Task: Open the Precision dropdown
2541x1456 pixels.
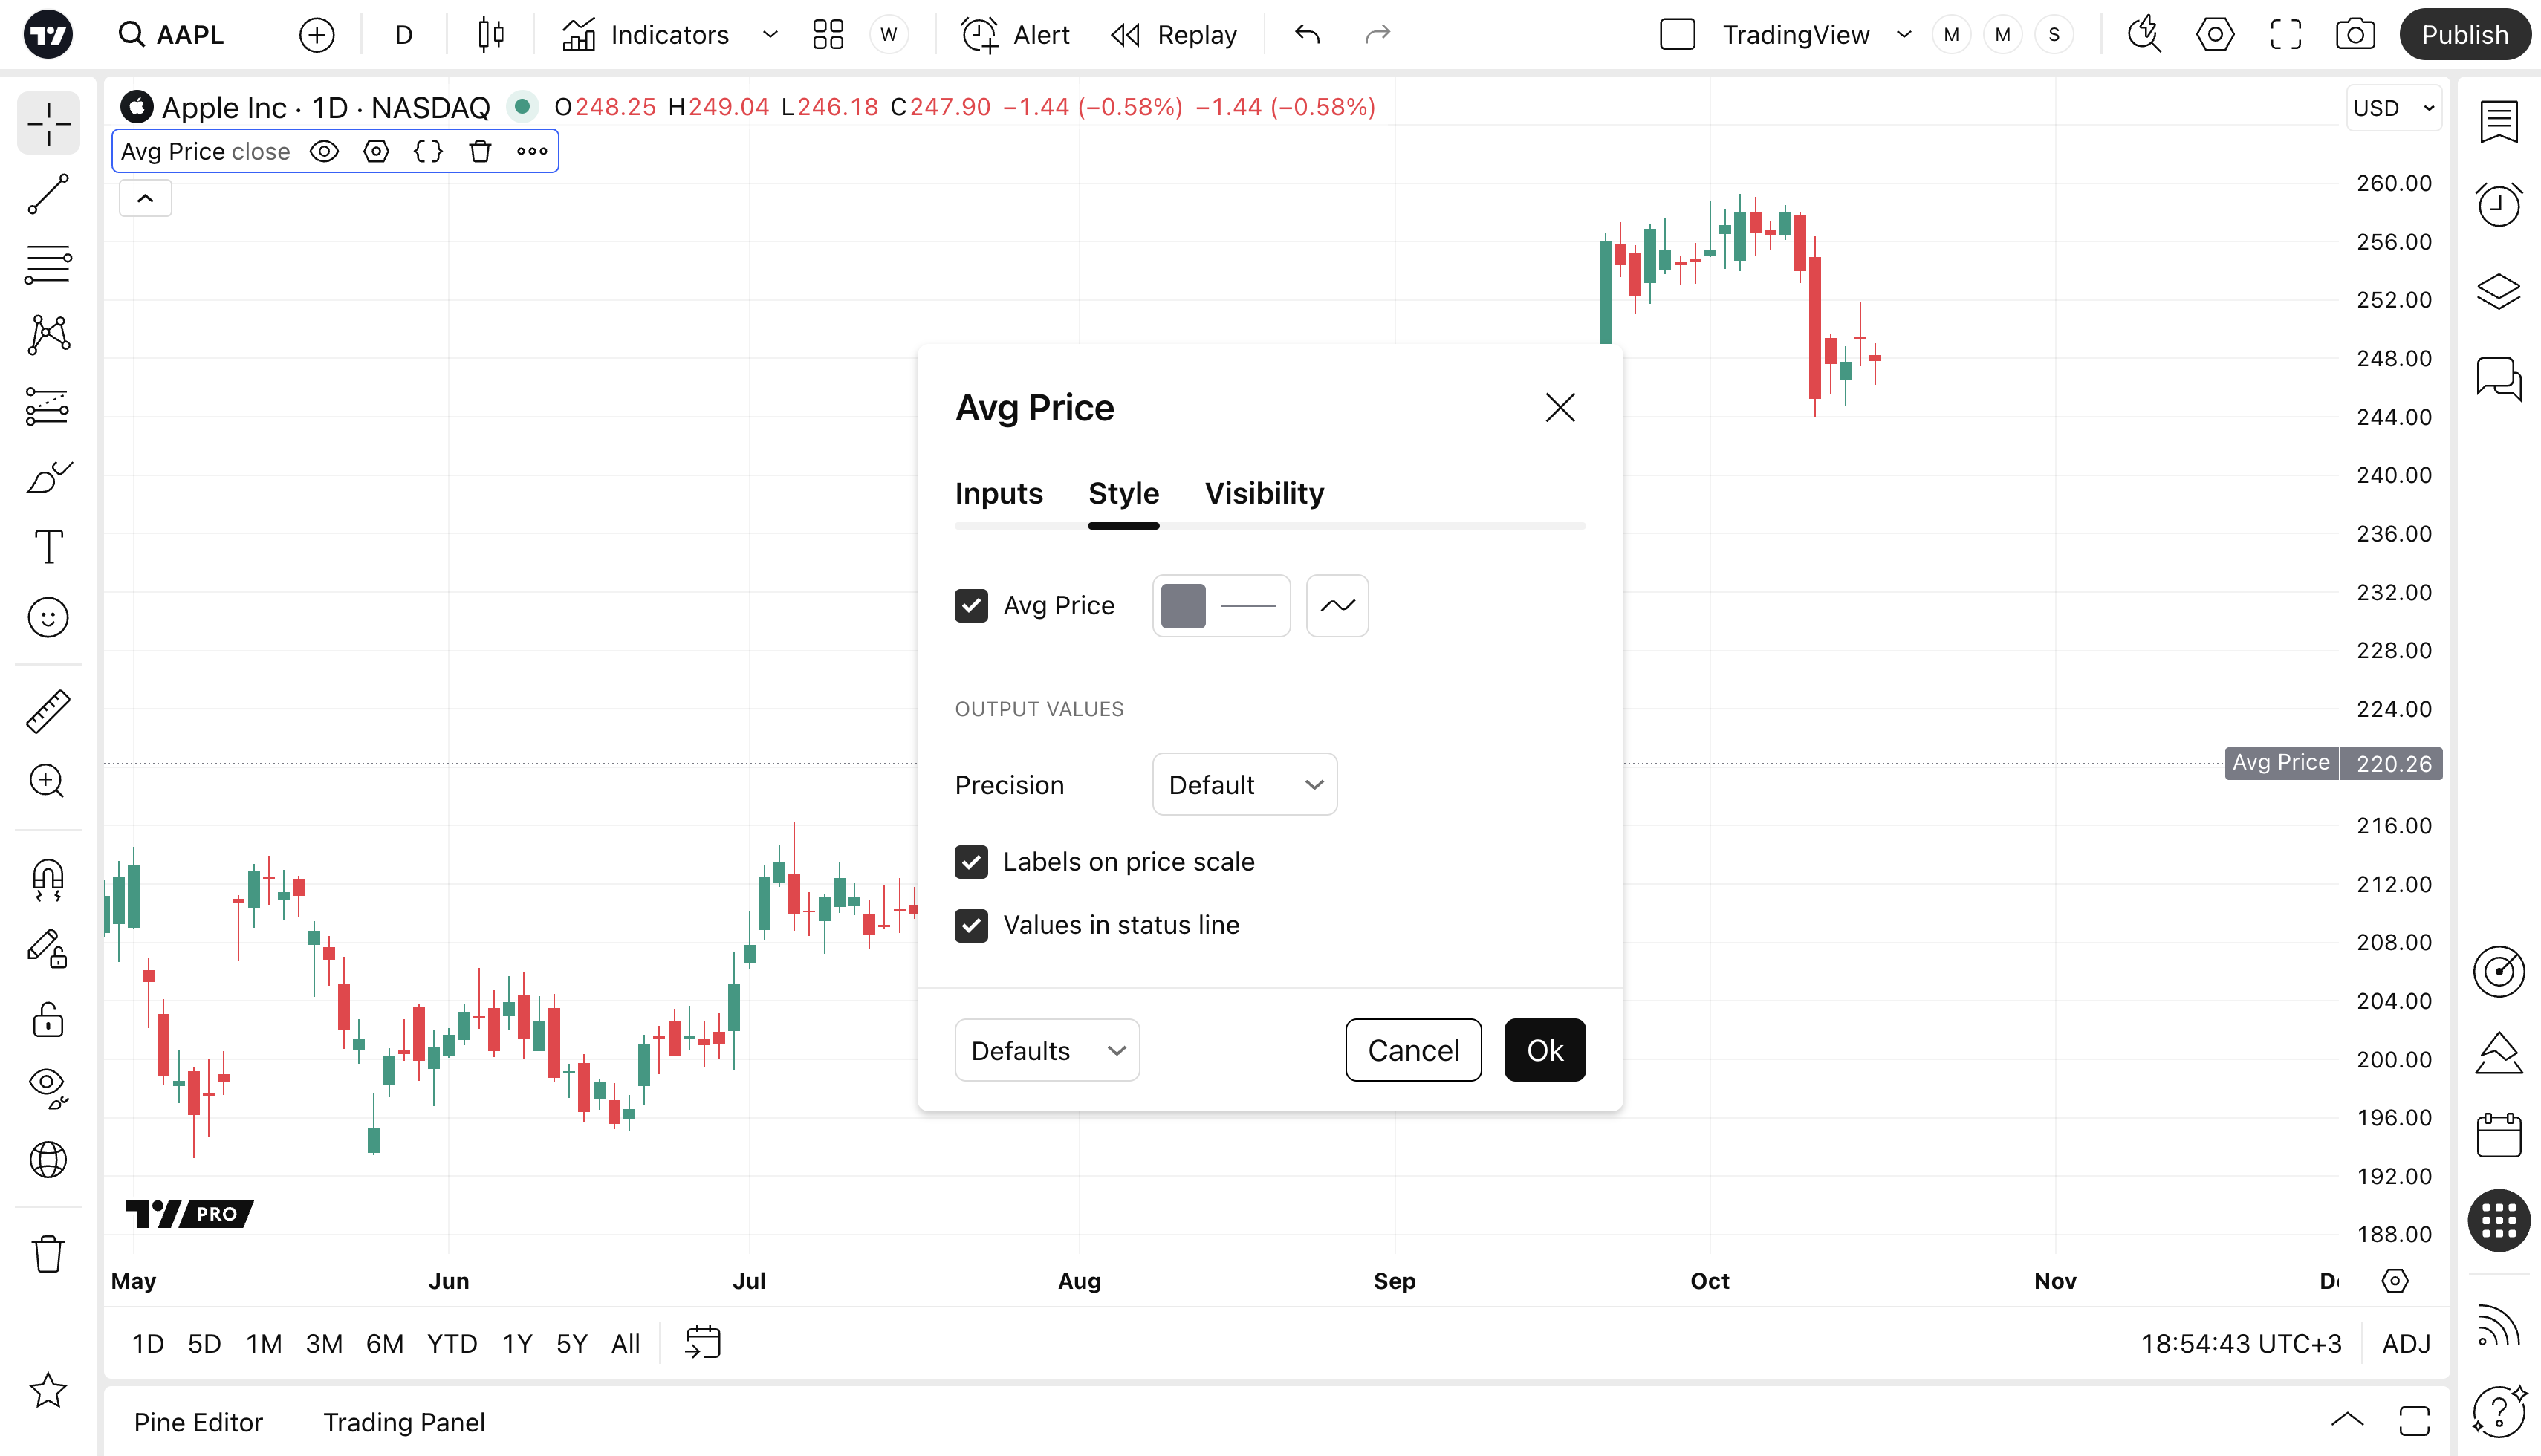Action: 1244,785
